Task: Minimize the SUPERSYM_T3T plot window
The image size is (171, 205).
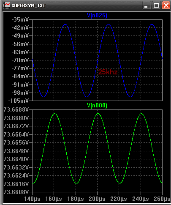Action: coord(146,5)
